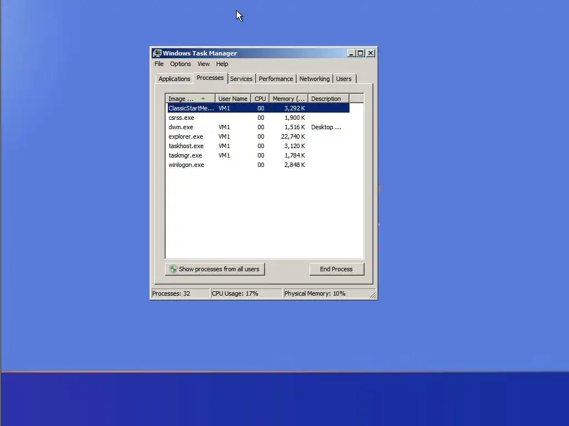
Task: Click the 22,740 K memory value
Action: (x=293, y=136)
